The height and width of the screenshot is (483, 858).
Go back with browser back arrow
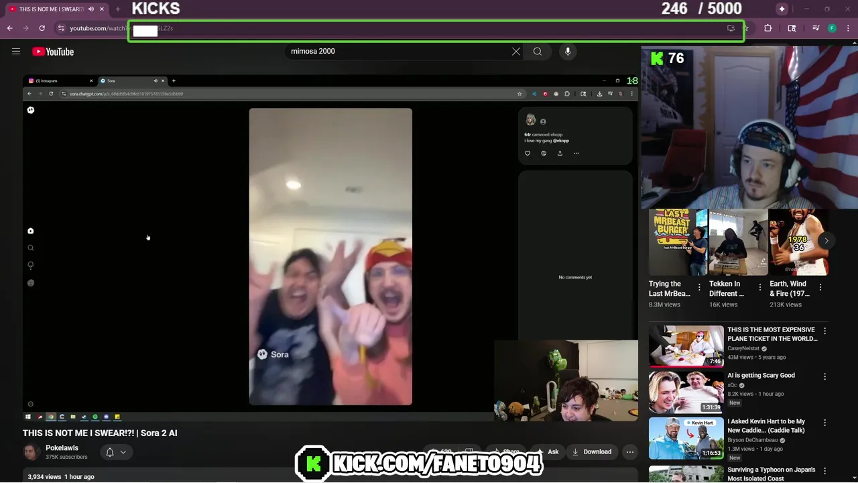[x=10, y=28]
